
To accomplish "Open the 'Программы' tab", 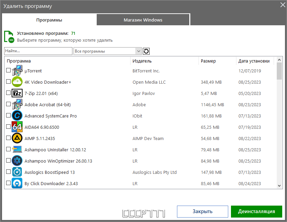I will pyautogui.click(x=49, y=20).
